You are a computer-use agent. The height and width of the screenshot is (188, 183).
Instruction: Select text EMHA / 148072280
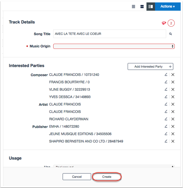coord(64,127)
